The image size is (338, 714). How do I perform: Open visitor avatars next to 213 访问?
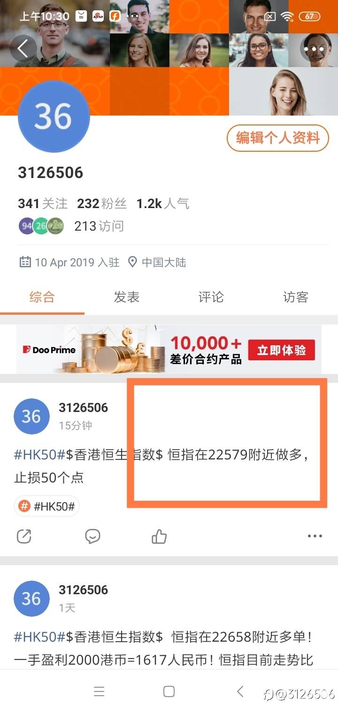click(x=41, y=226)
